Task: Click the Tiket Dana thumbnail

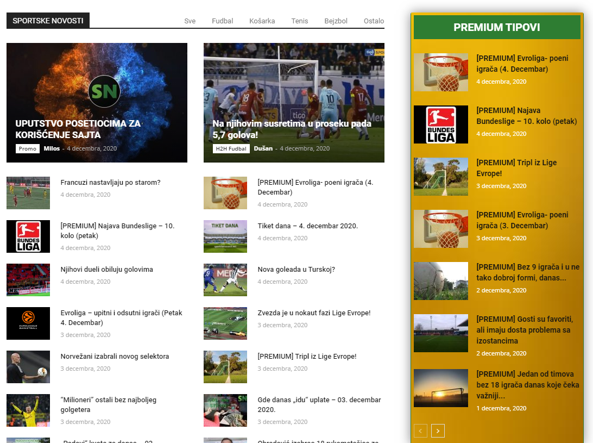Action: pyautogui.click(x=225, y=236)
